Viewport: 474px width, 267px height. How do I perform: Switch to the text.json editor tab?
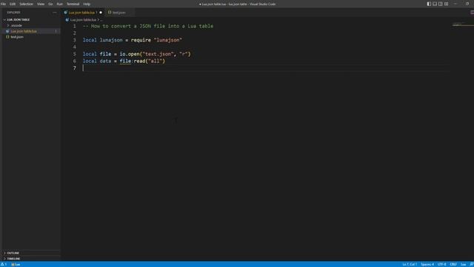coord(118,13)
